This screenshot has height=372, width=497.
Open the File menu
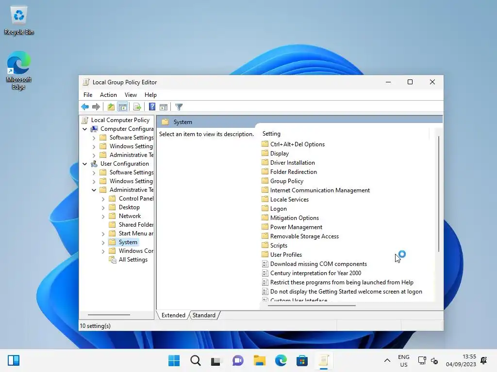point(88,95)
